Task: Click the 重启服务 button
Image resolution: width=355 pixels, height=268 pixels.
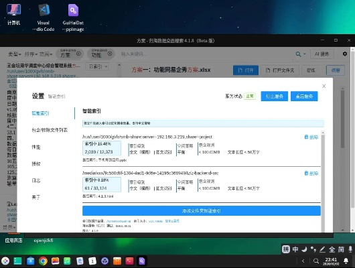Action: (x=304, y=96)
